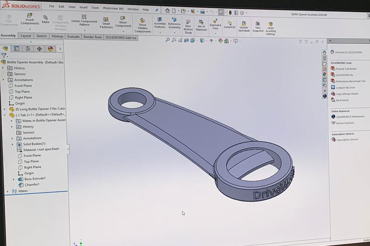Click the New document icon
This screenshot has height=246, width=370.
(174, 11)
